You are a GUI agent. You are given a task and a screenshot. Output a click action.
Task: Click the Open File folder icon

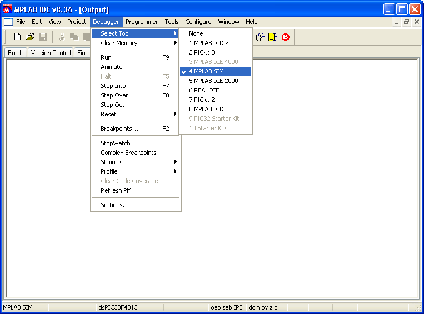click(x=30, y=37)
